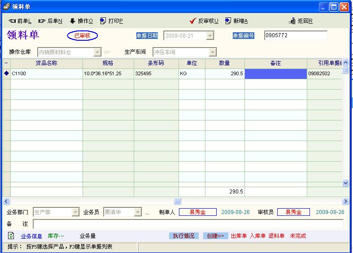Click the 打印 print icon

point(103,21)
